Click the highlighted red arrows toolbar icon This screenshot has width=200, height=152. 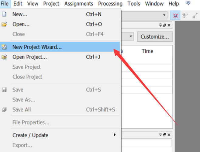[175, 15]
